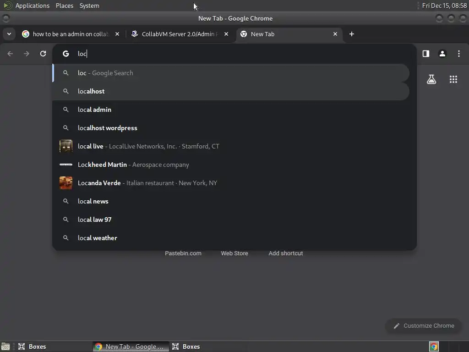Click the Locanda Verde thumbnail image

pyautogui.click(x=66, y=183)
